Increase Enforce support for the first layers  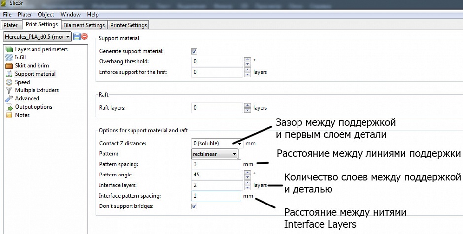(247, 70)
